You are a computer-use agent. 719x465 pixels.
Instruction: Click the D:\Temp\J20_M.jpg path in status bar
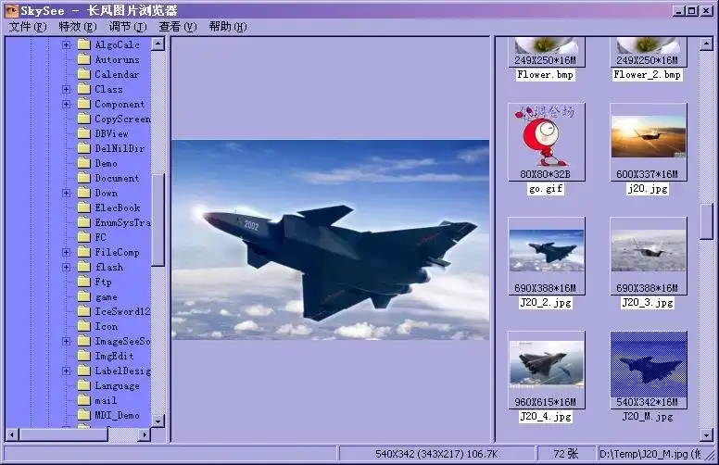click(650, 454)
